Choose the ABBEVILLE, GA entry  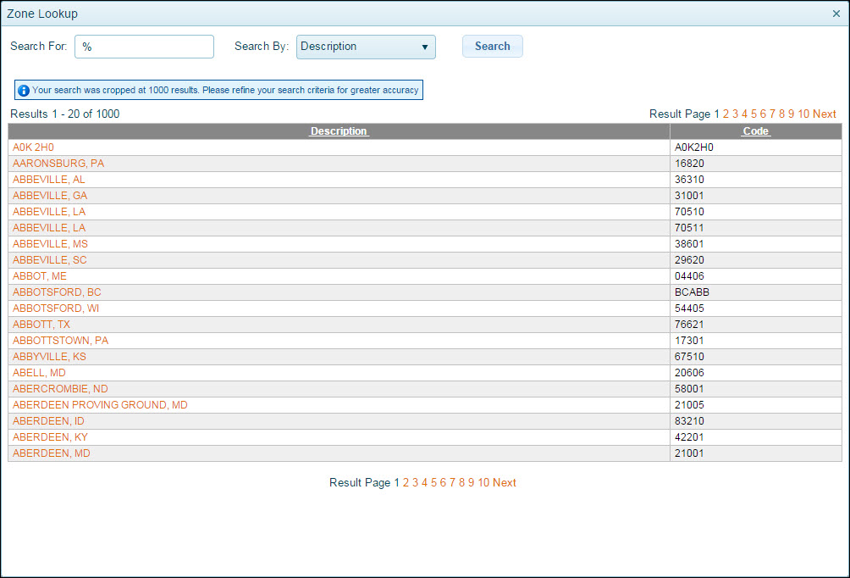pos(50,196)
